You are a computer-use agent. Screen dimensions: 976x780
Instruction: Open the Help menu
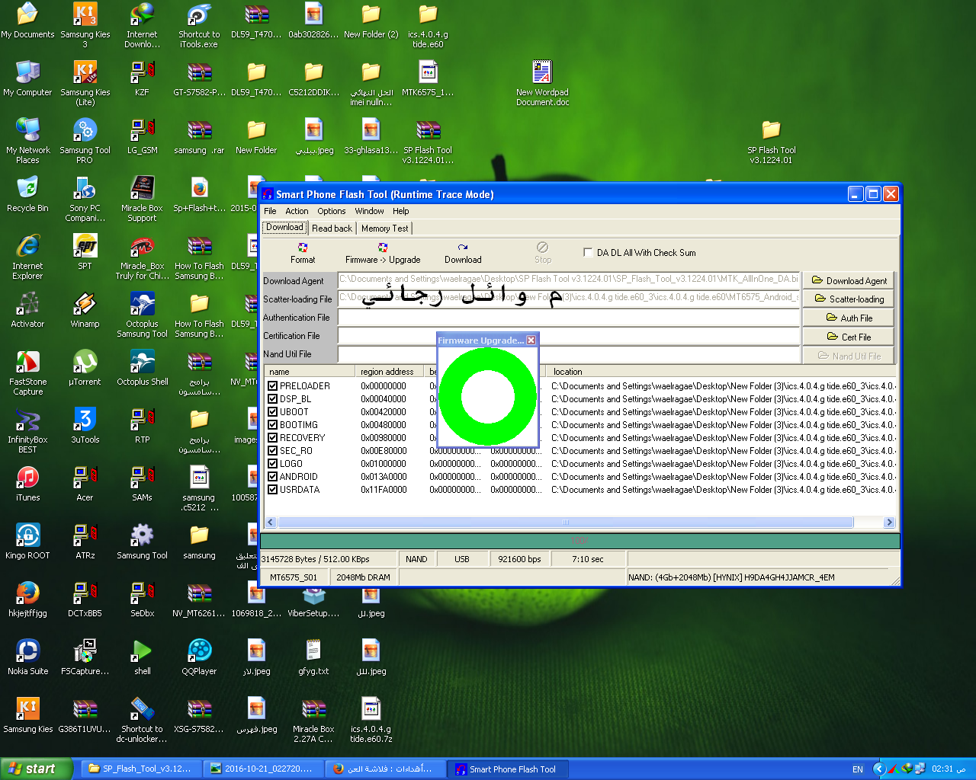401,211
